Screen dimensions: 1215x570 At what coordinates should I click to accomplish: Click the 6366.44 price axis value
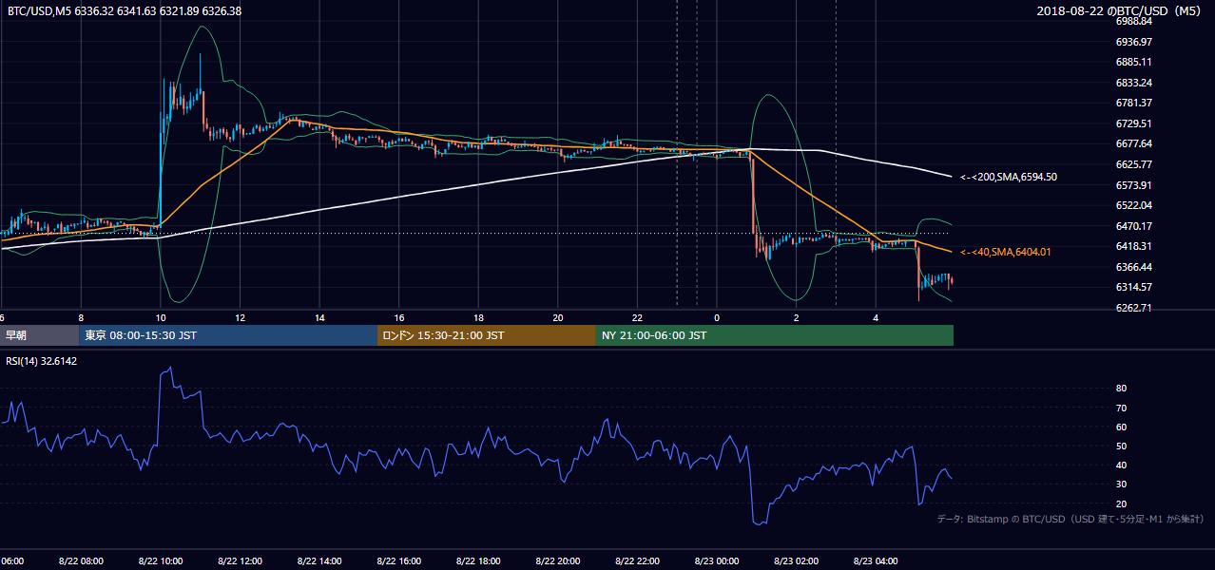(1133, 267)
